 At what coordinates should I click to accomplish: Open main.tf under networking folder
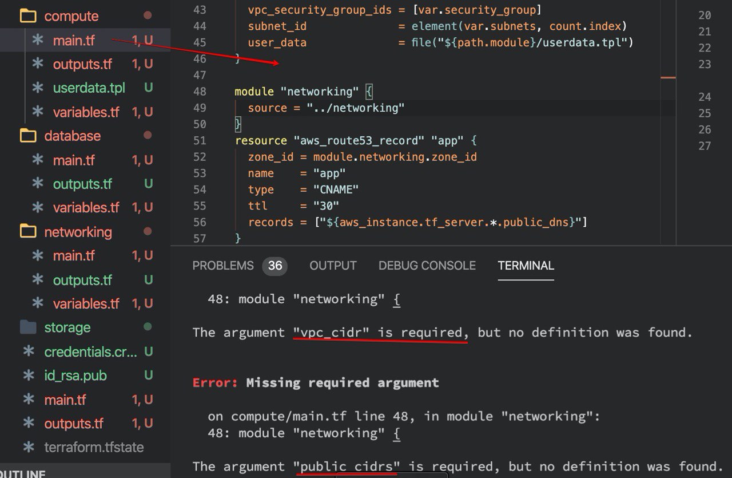[x=74, y=255]
